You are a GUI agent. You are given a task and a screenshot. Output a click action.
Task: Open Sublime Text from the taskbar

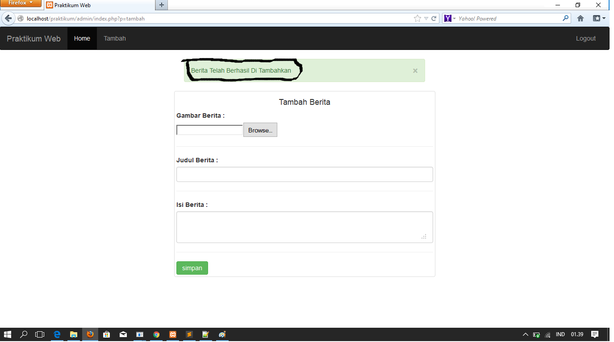pyautogui.click(x=189, y=334)
